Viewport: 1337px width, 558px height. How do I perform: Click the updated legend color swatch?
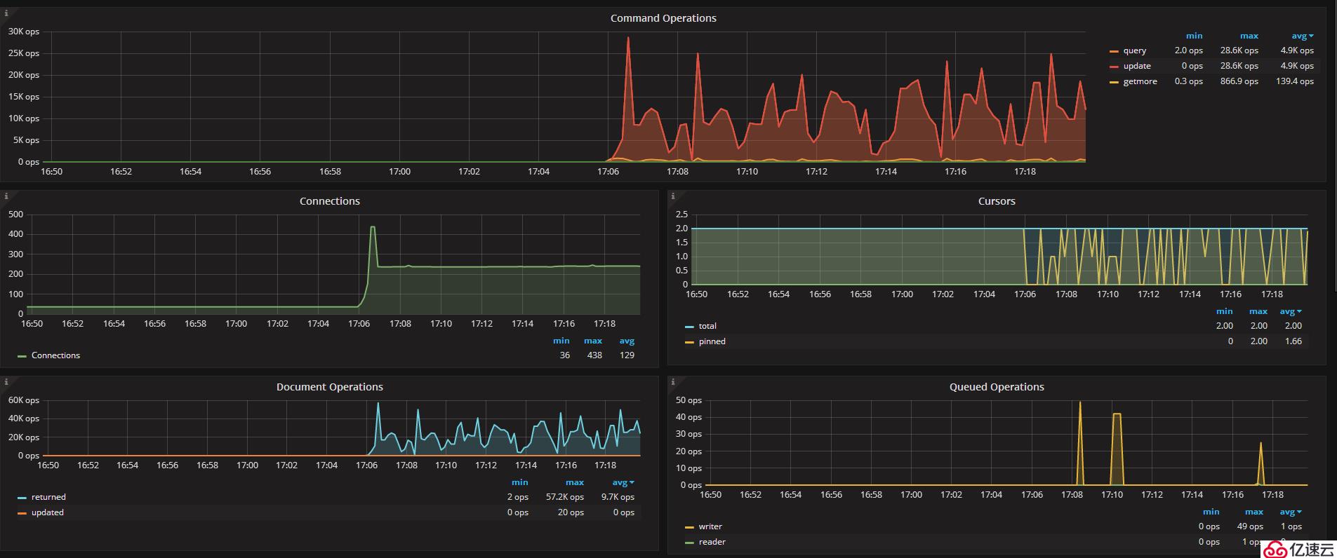coord(22,513)
